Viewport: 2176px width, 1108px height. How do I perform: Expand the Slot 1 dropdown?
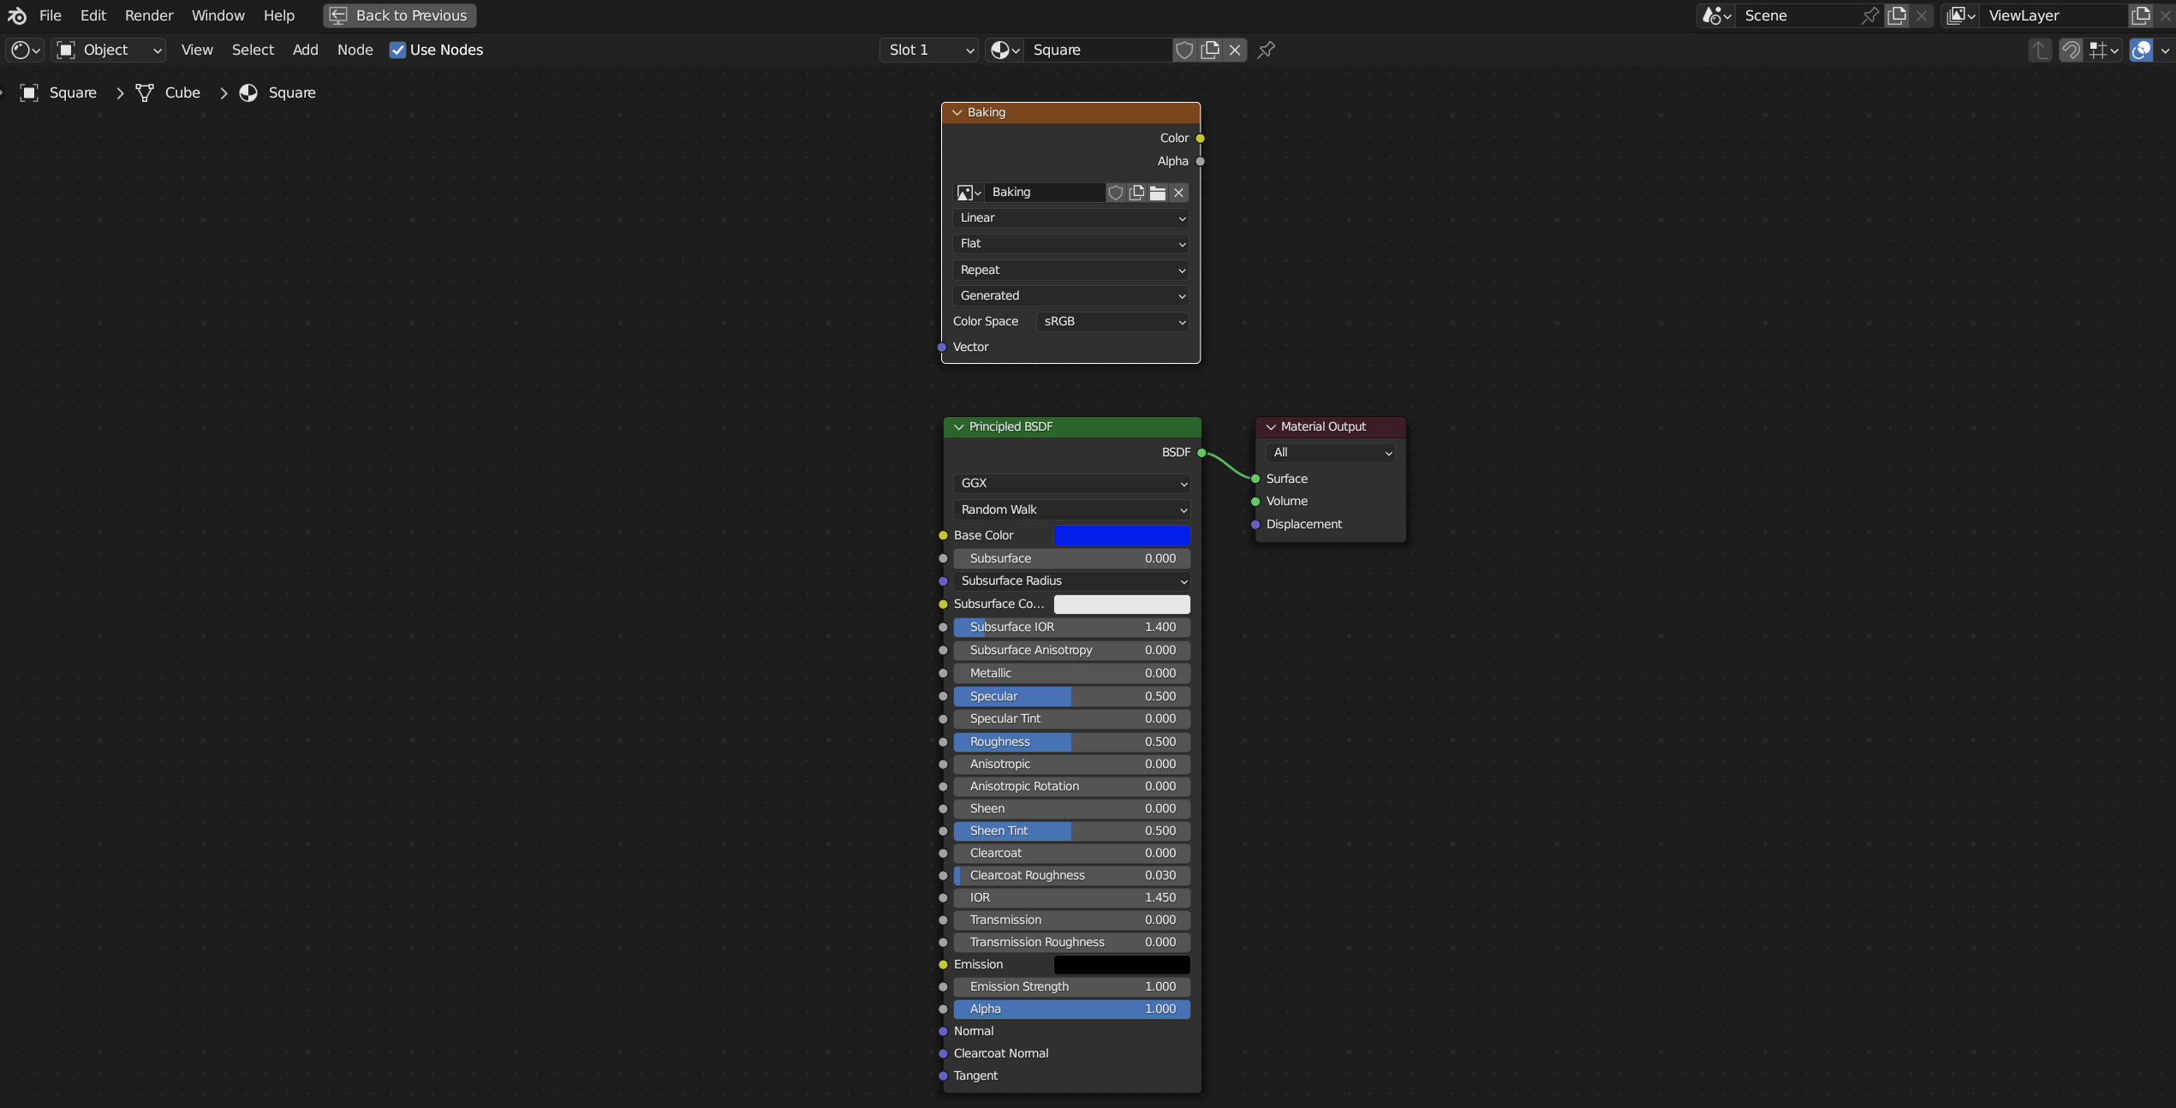click(929, 51)
